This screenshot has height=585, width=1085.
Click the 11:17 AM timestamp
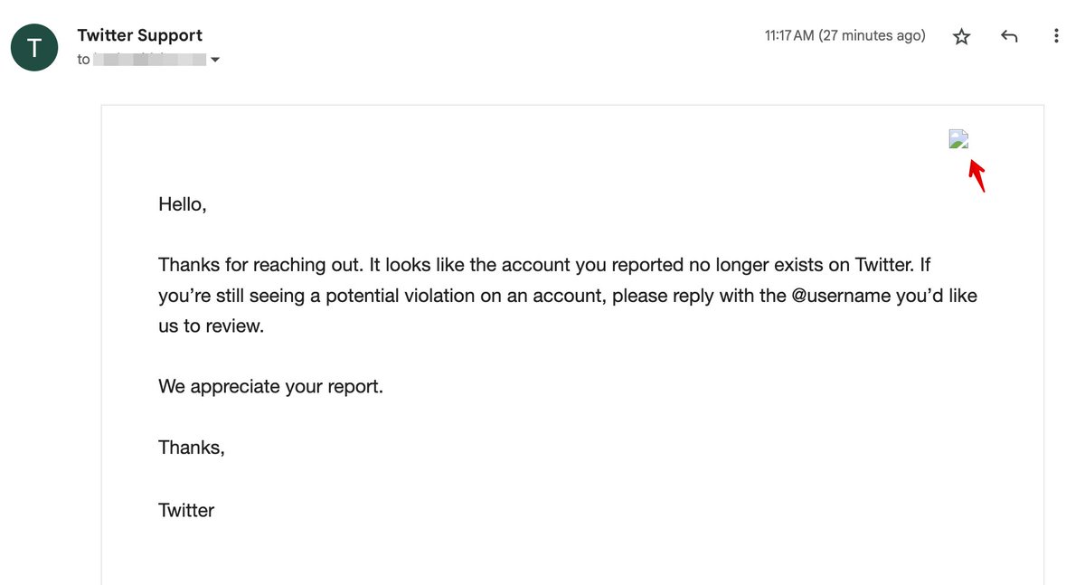(788, 36)
